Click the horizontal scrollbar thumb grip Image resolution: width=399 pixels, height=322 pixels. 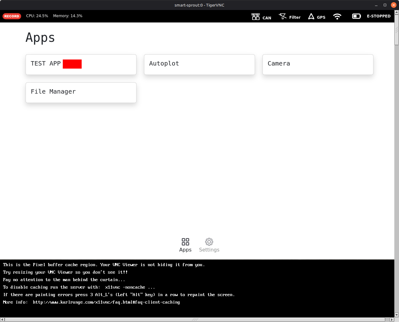[x=195, y=320]
